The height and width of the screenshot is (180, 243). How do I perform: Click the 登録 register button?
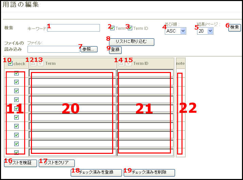[115, 50]
